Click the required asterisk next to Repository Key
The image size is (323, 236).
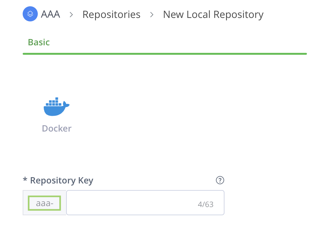pos(25,180)
